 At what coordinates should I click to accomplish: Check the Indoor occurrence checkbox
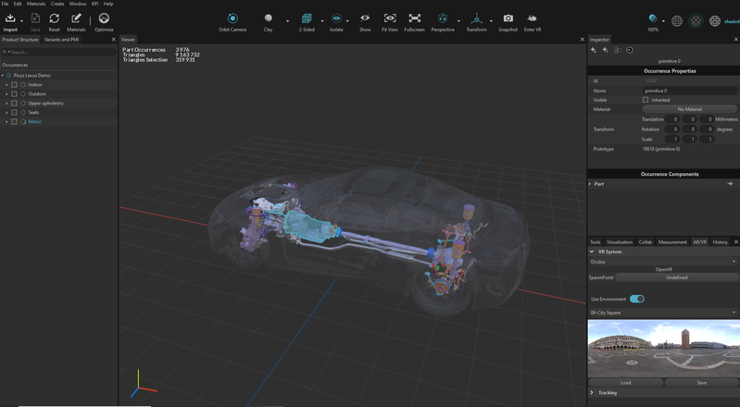pos(15,84)
